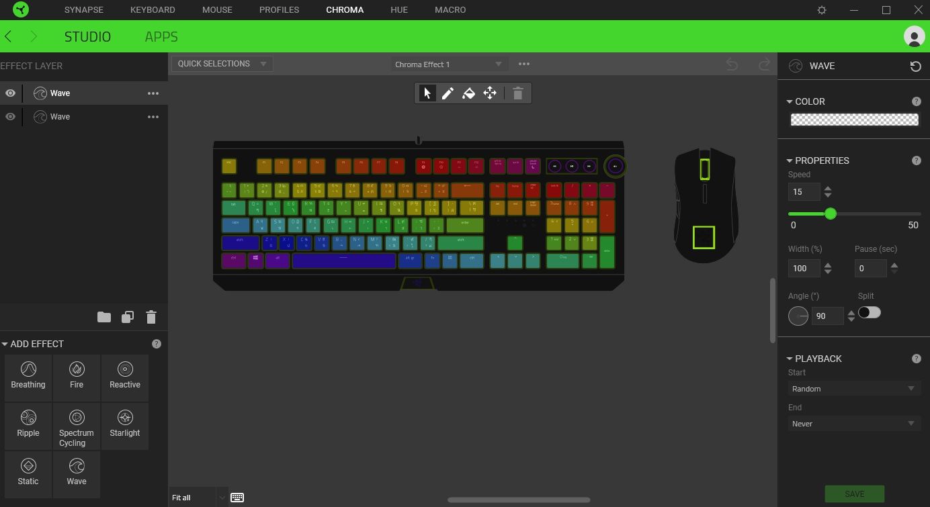Open playback Start dropdown showing Random
The image size is (930, 507).
853,389
